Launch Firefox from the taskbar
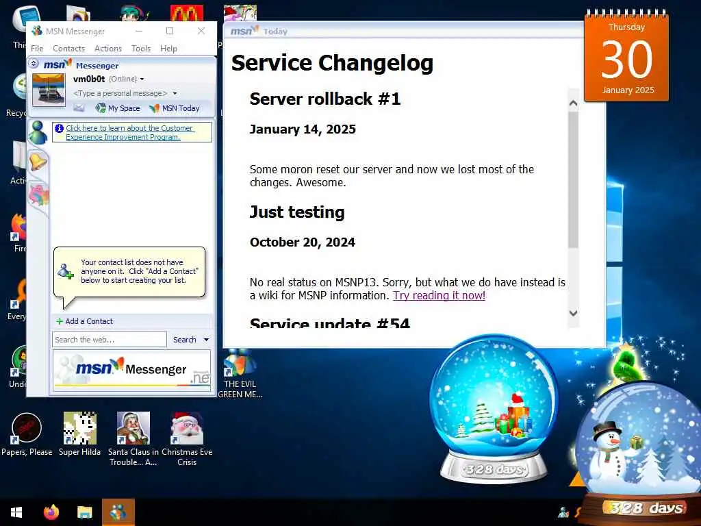This screenshot has width=701, height=526. coord(51,512)
